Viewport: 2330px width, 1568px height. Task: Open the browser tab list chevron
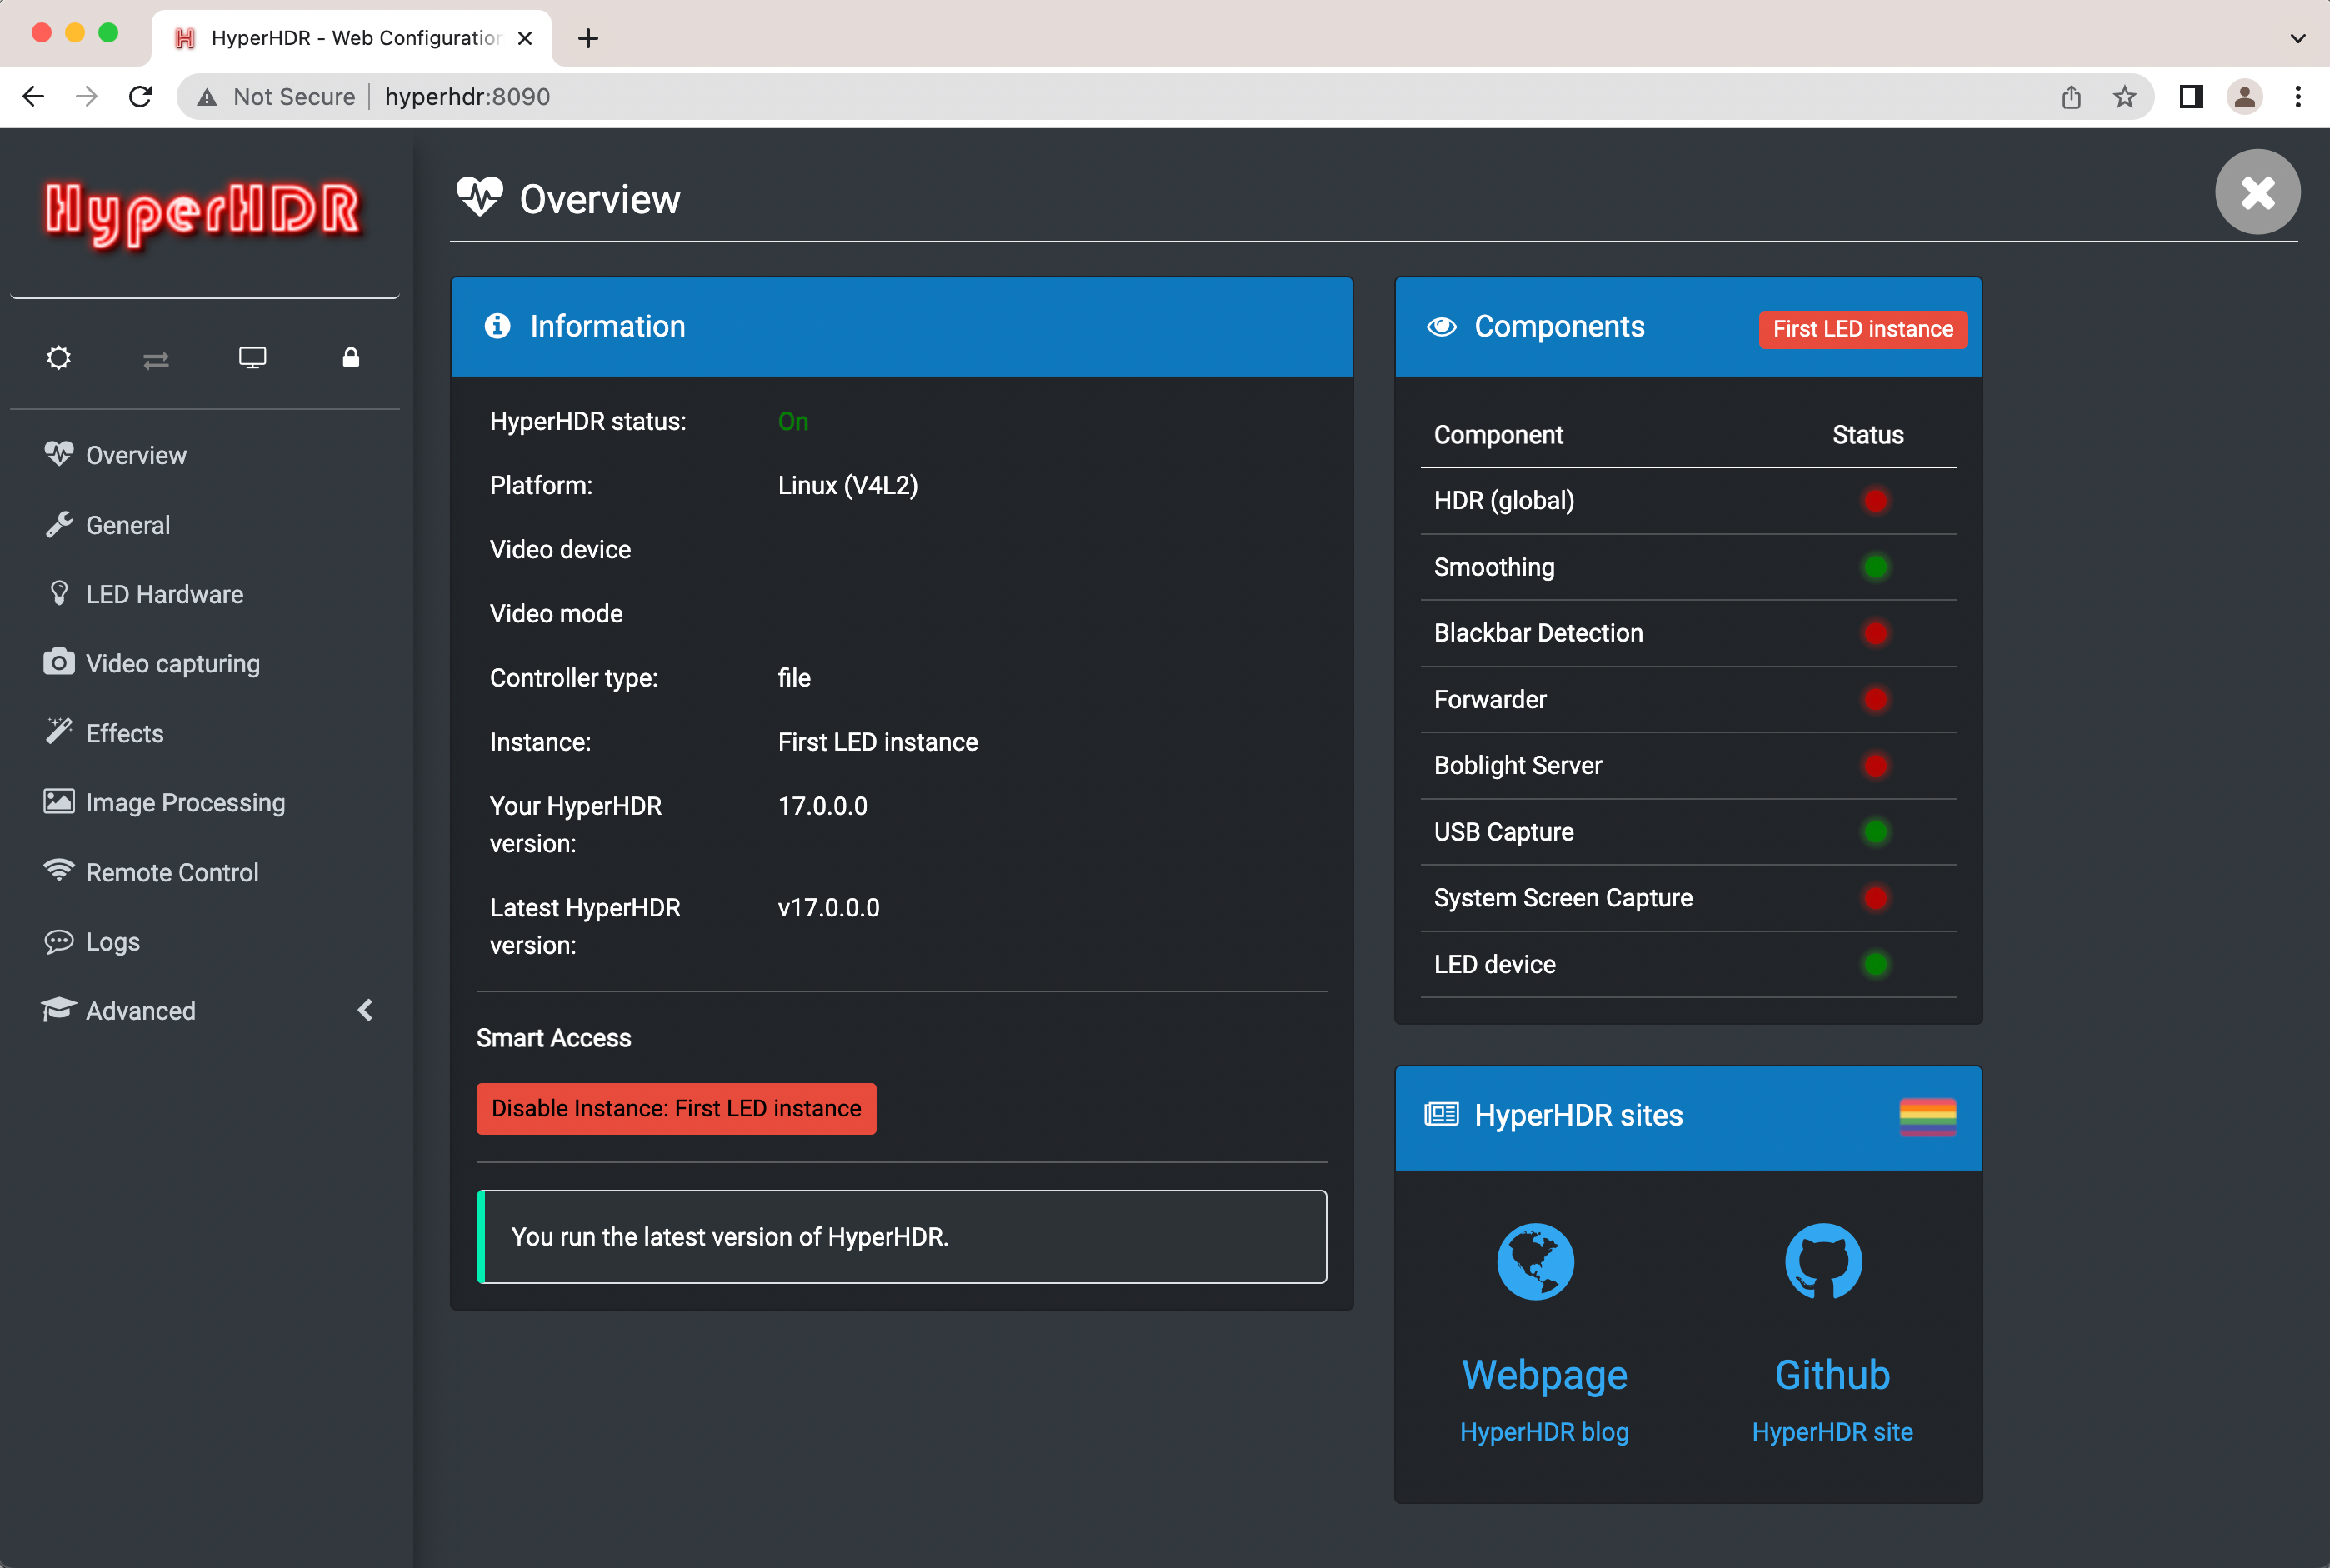pos(2298,38)
